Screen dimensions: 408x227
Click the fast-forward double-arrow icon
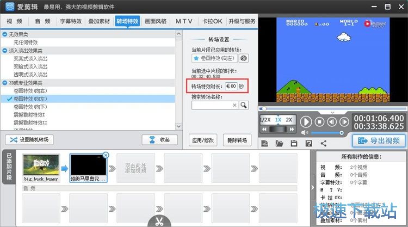pos(292,129)
